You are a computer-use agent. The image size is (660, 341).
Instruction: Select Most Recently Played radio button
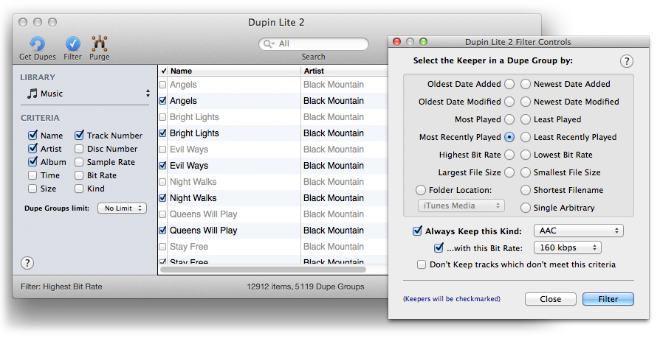(x=509, y=137)
